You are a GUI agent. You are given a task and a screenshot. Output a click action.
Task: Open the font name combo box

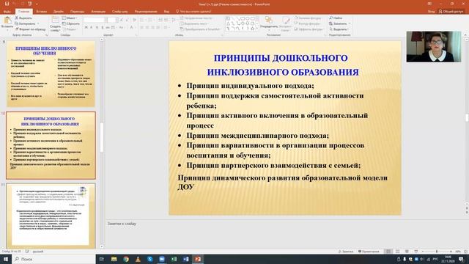(95, 20)
